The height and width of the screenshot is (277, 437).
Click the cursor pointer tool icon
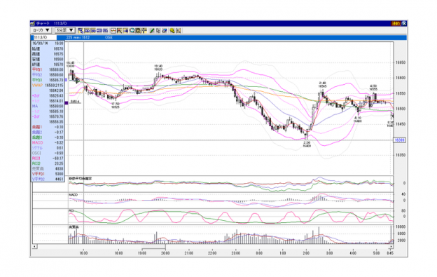158,30
